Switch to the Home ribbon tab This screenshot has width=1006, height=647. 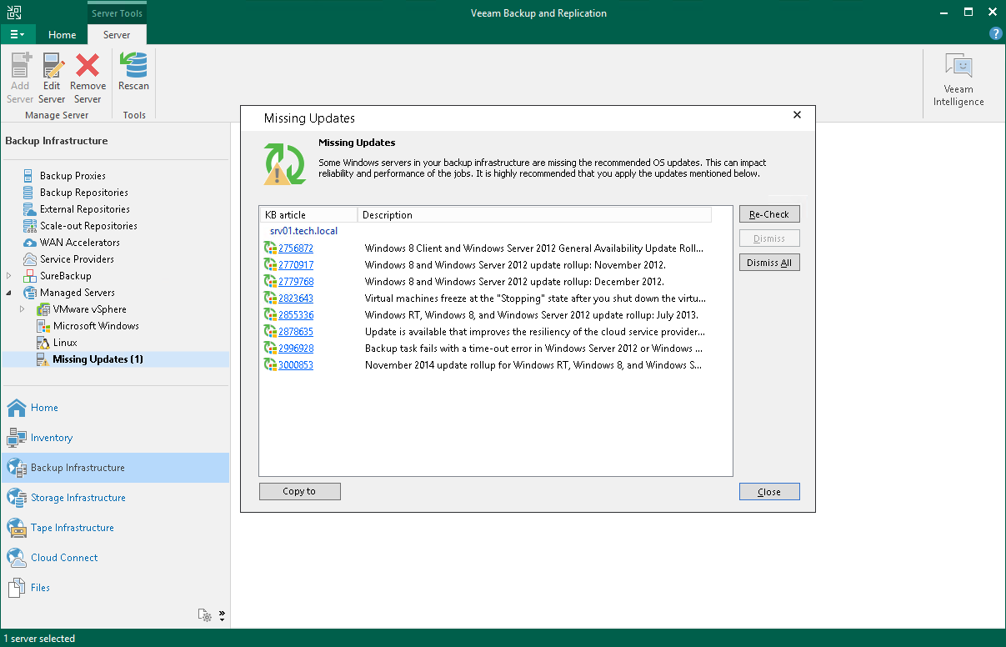tap(62, 35)
